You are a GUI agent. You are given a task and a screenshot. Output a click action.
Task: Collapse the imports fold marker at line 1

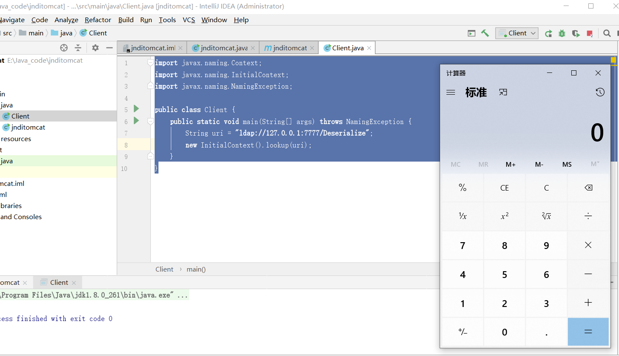point(150,63)
